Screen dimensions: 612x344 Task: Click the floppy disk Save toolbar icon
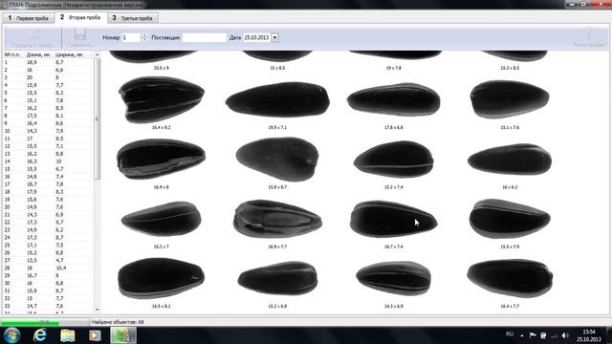[x=80, y=34]
